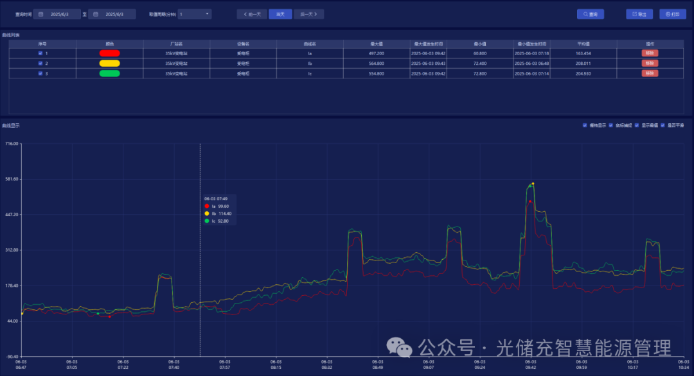Click the green color swatch for Ic
Viewport: 694px width, 376px height.
(x=110, y=73)
